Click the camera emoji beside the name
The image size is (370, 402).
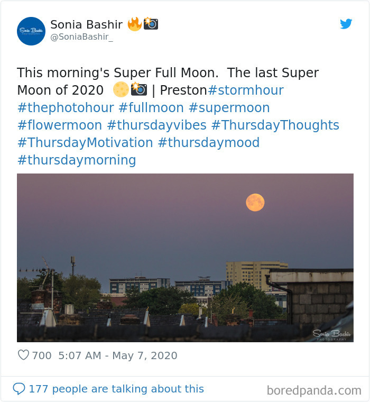point(151,24)
